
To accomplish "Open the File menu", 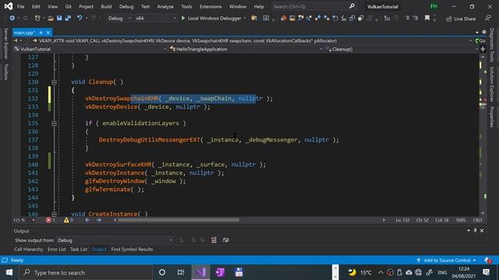I will coord(21,6).
